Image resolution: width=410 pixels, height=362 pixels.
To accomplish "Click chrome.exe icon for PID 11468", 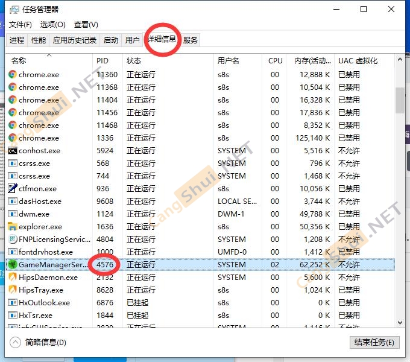I will point(13,125).
